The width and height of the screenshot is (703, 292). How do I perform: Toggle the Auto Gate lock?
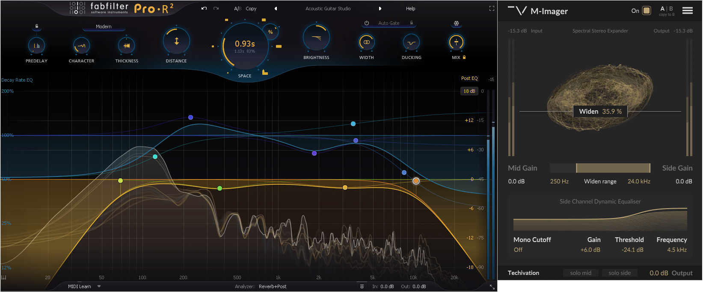click(412, 23)
